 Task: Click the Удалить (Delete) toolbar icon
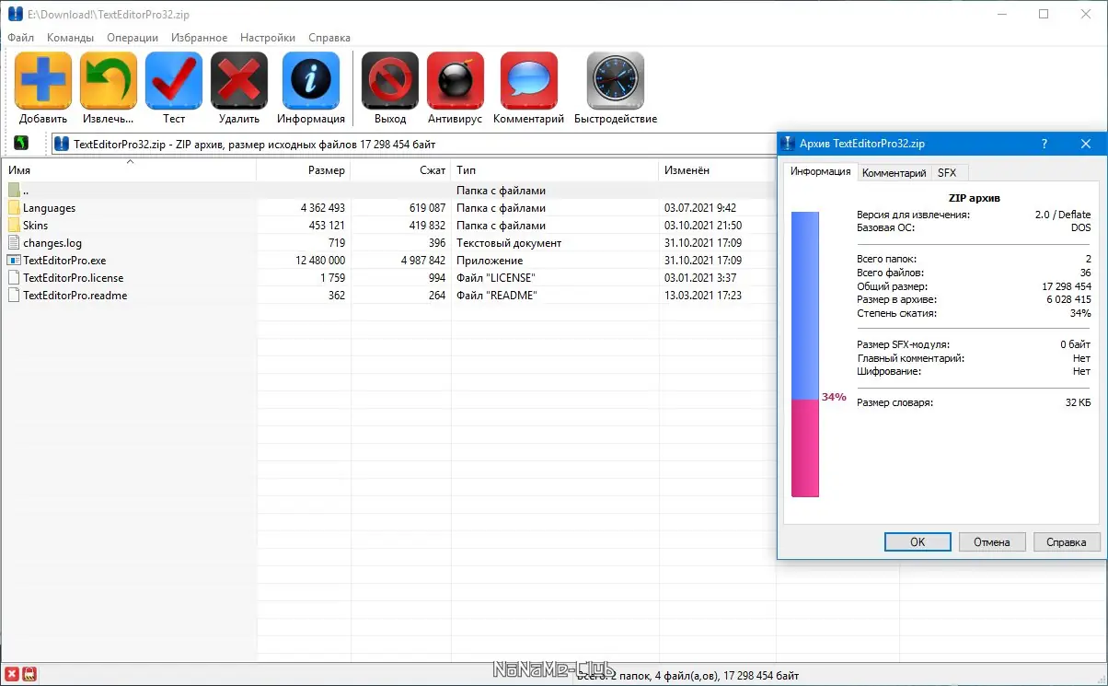(238, 80)
